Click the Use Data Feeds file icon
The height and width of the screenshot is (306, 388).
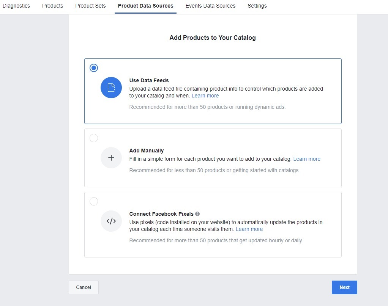111,88
